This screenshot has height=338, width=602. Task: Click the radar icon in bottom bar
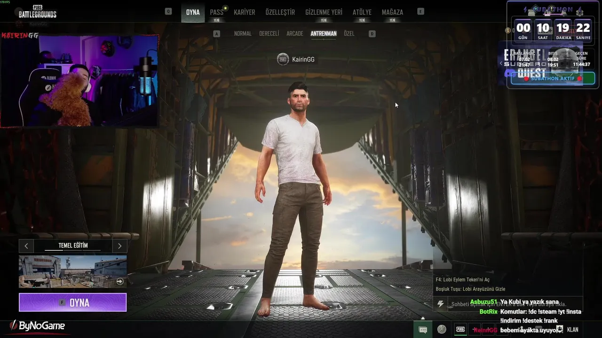coord(442,330)
